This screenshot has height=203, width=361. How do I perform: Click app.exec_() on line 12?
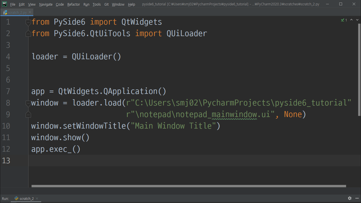56,149
